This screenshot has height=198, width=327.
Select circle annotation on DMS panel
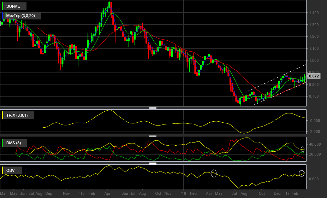(303, 149)
